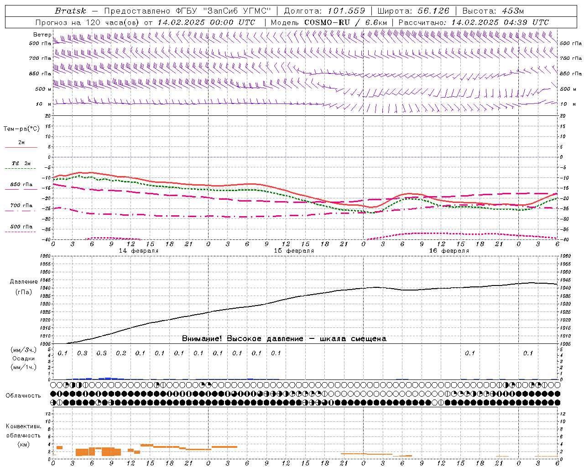Select the Высота: 453м text
Viewport: 584px width, 467px height.
tap(493, 10)
